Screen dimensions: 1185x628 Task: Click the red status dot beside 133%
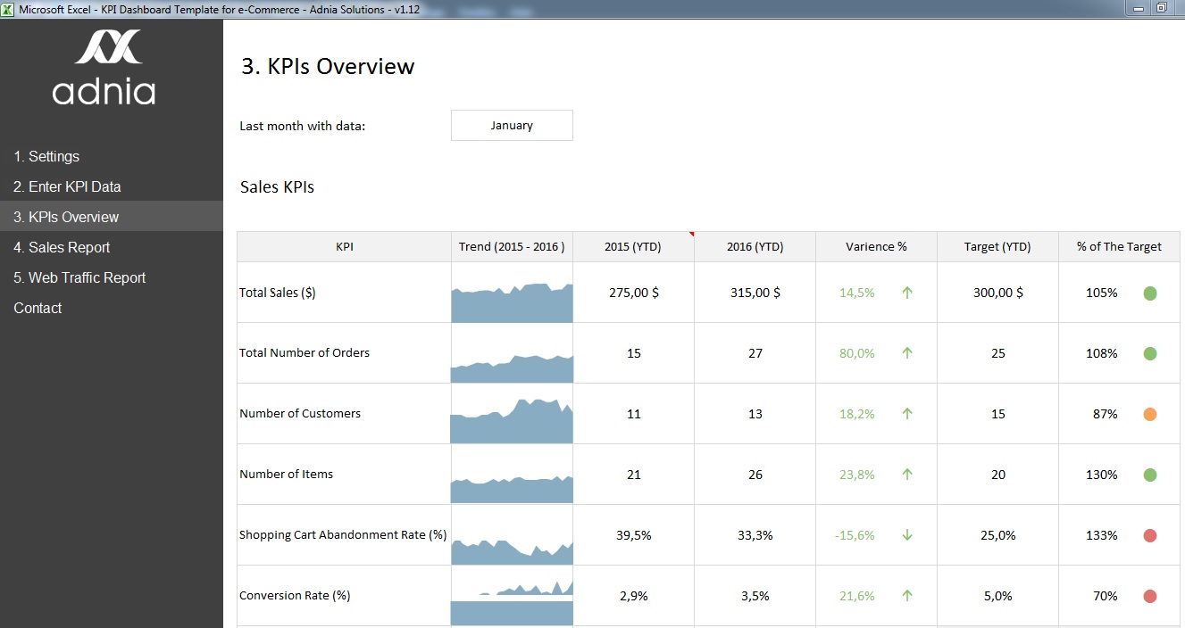pyautogui.click(x=1150, y=535)
